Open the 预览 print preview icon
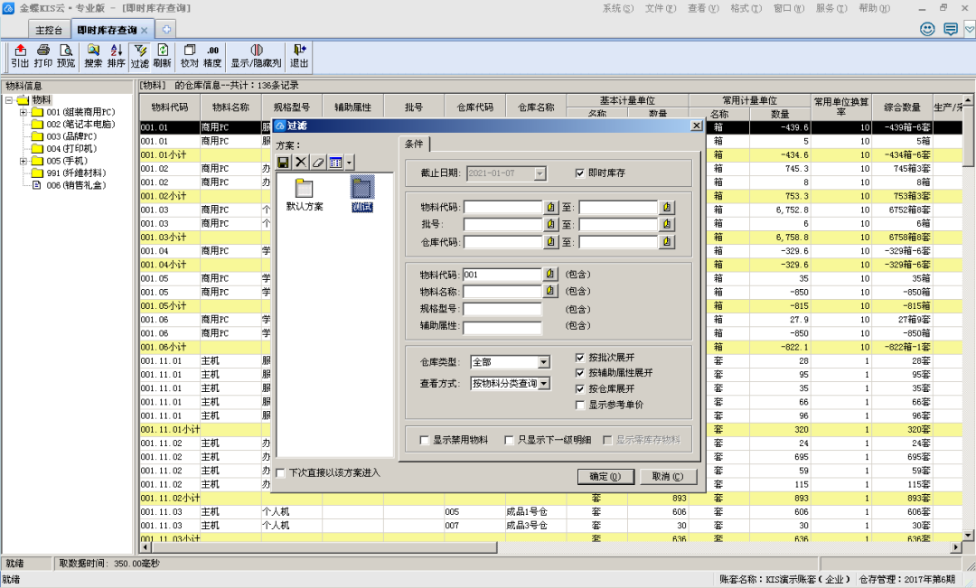Image resolution: width=976 pixels, height=588 pixels. click(66, 56)
